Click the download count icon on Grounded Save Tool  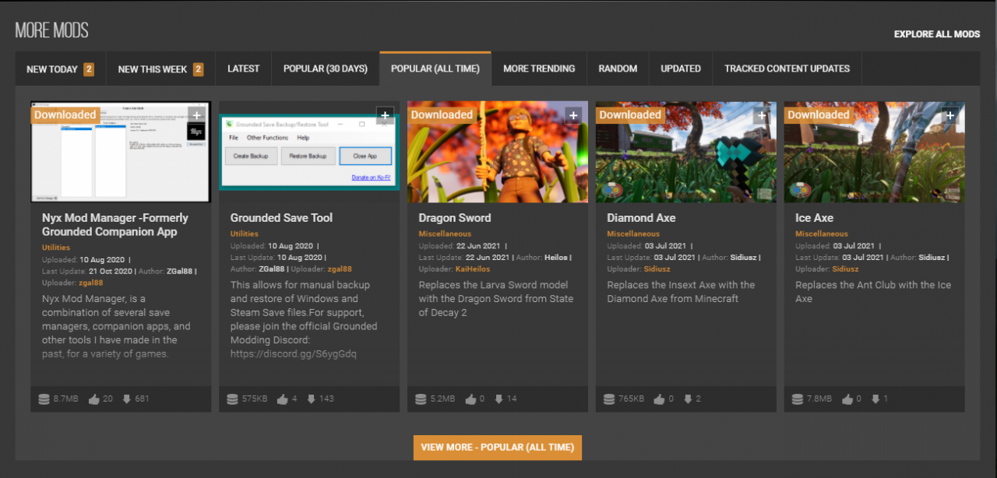click(312, 399)
